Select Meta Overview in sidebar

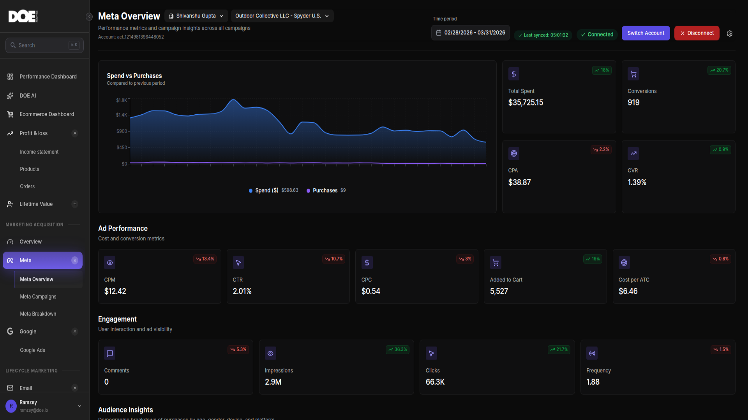click(x=48, y=280)
